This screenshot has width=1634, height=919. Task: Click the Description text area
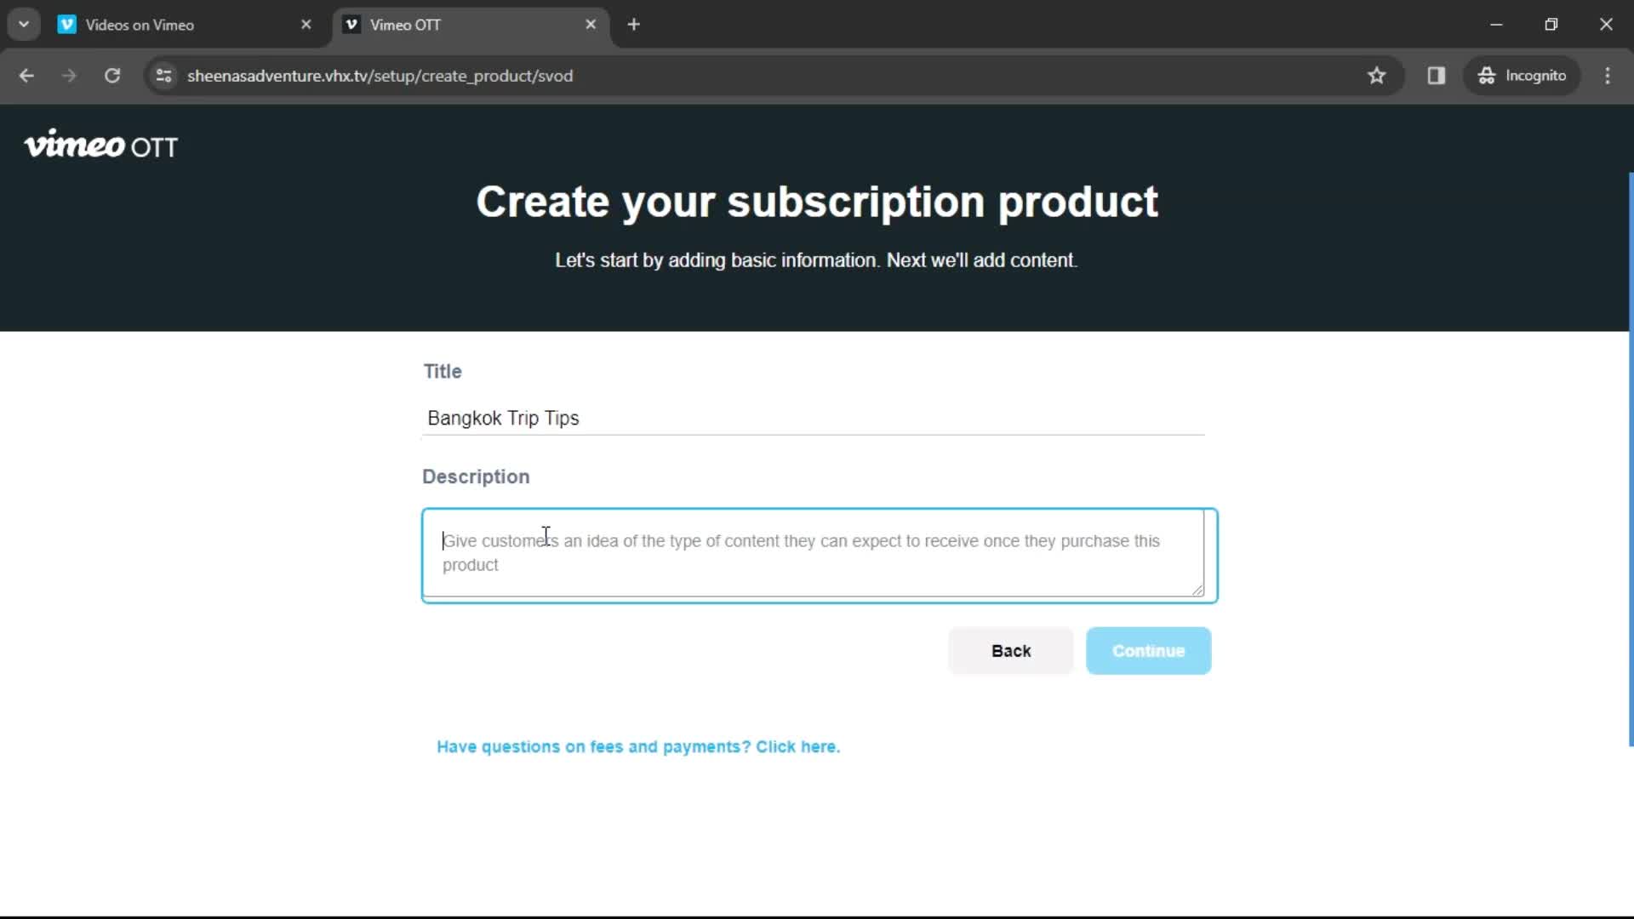817,552
